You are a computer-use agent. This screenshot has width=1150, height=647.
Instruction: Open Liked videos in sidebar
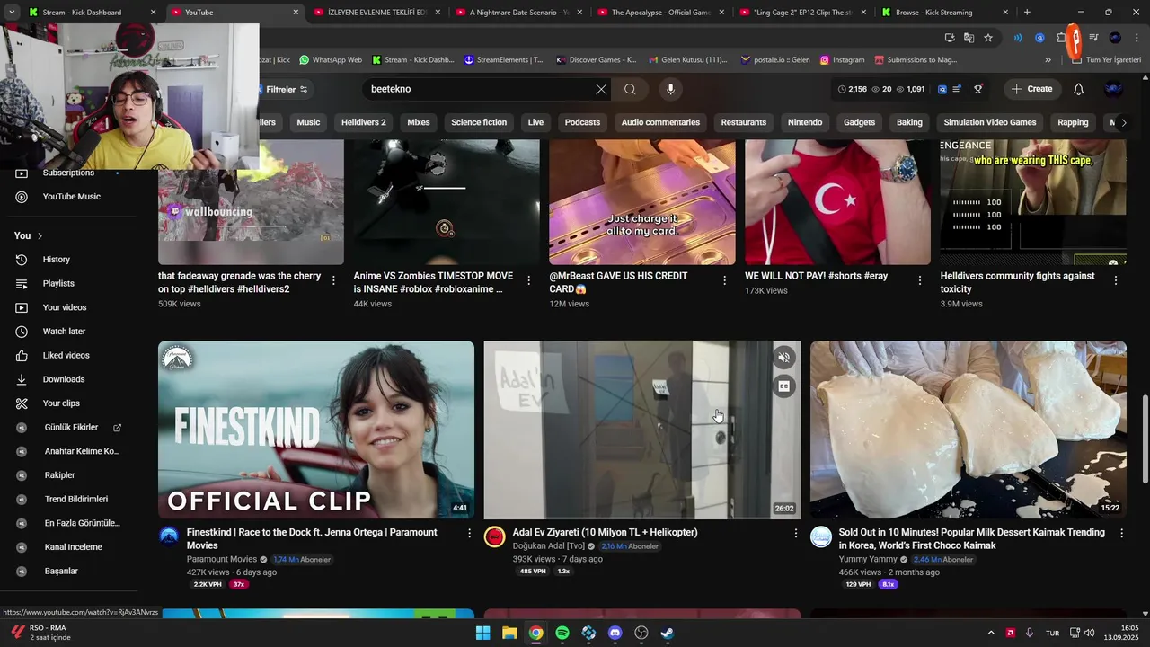click(x=68, y=355)
